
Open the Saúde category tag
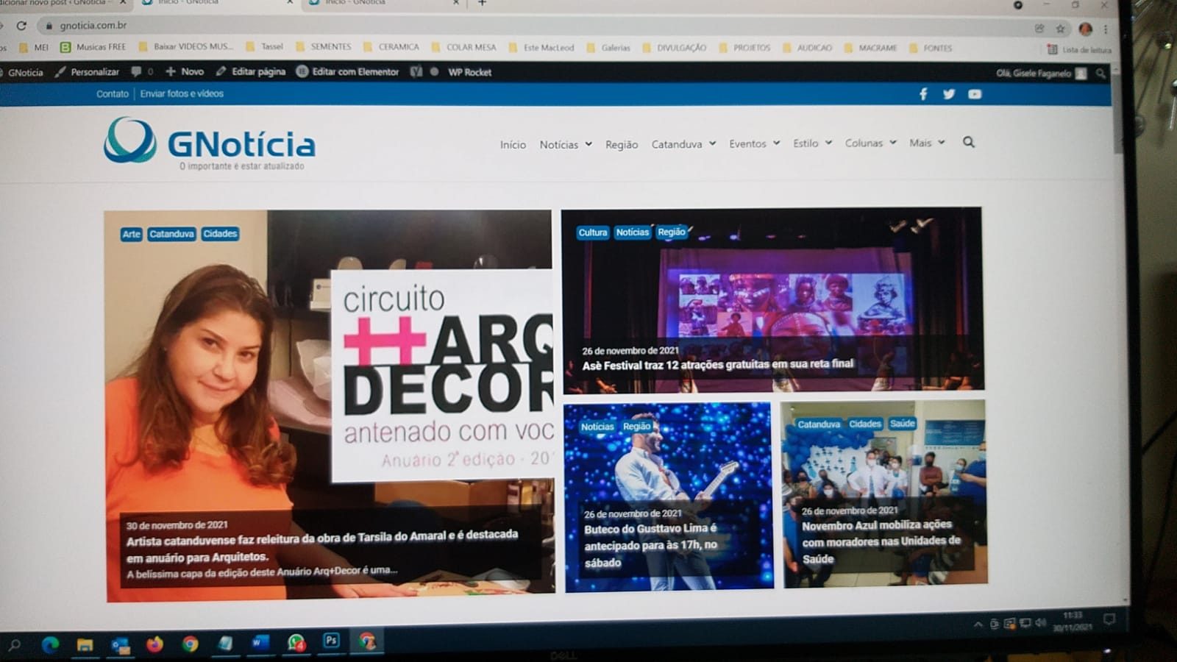(x=902, y=424)
